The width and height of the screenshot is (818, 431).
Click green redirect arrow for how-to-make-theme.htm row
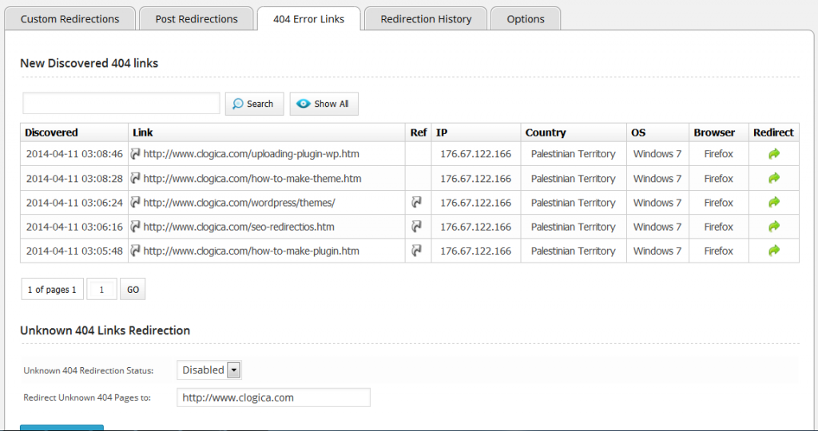pyautogui.click(x=773, y=178)
